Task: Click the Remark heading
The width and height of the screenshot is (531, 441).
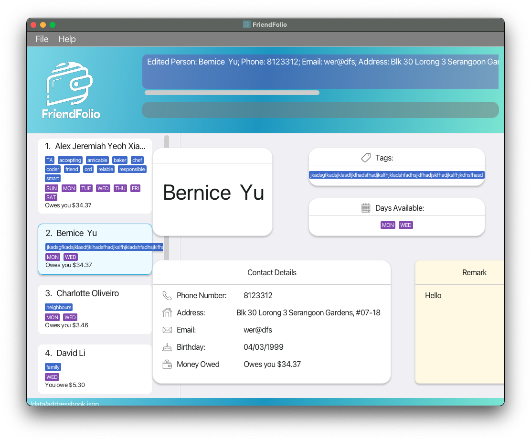Action: [474, 272]
